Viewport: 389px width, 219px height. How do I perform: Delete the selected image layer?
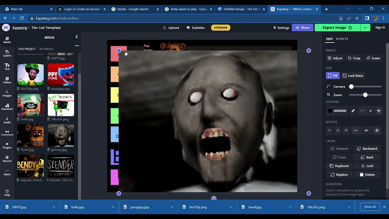click(x=367, y=175)
